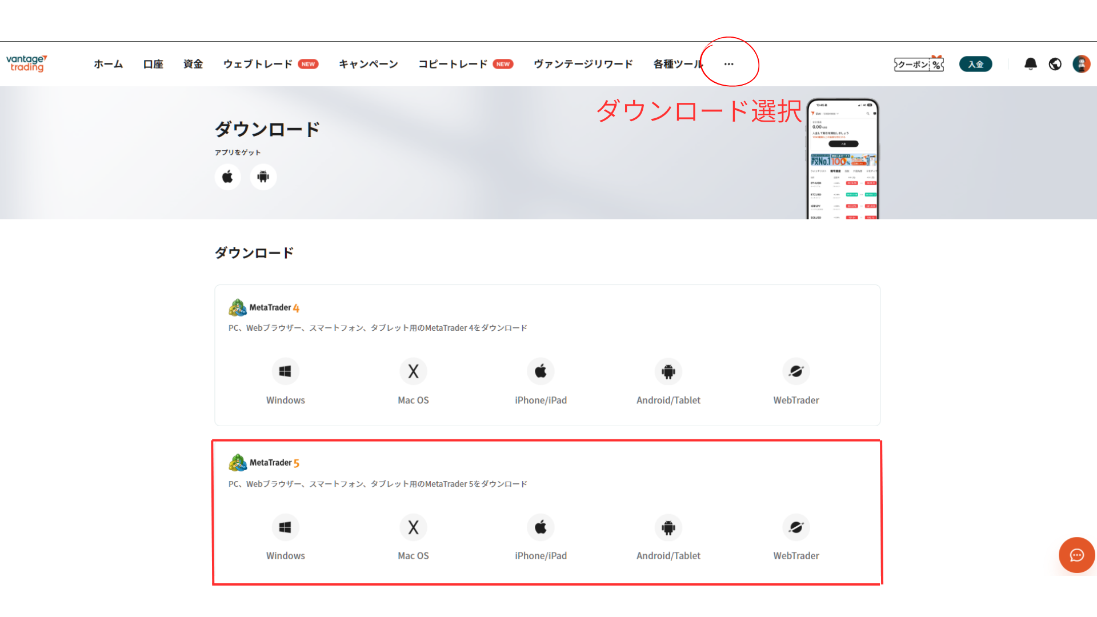Image resolution: width=1097 pixels, height=617 pixels.
Task: Get the iOS app via Apple icon in banner
Action: [227, 177]
